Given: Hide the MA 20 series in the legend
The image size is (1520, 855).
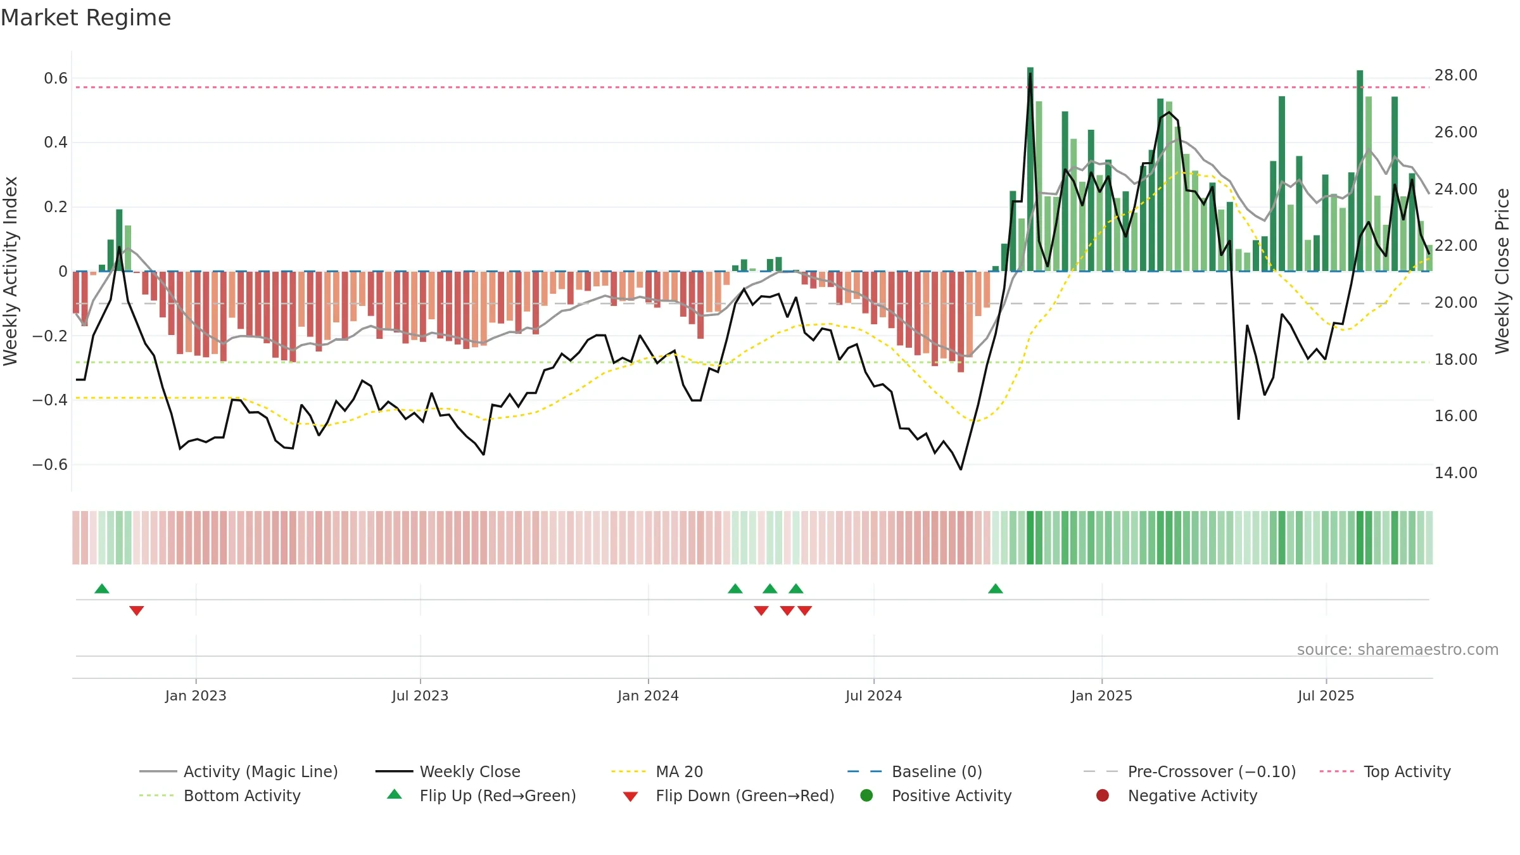Looking at the screenshot, I should (657, 771).
